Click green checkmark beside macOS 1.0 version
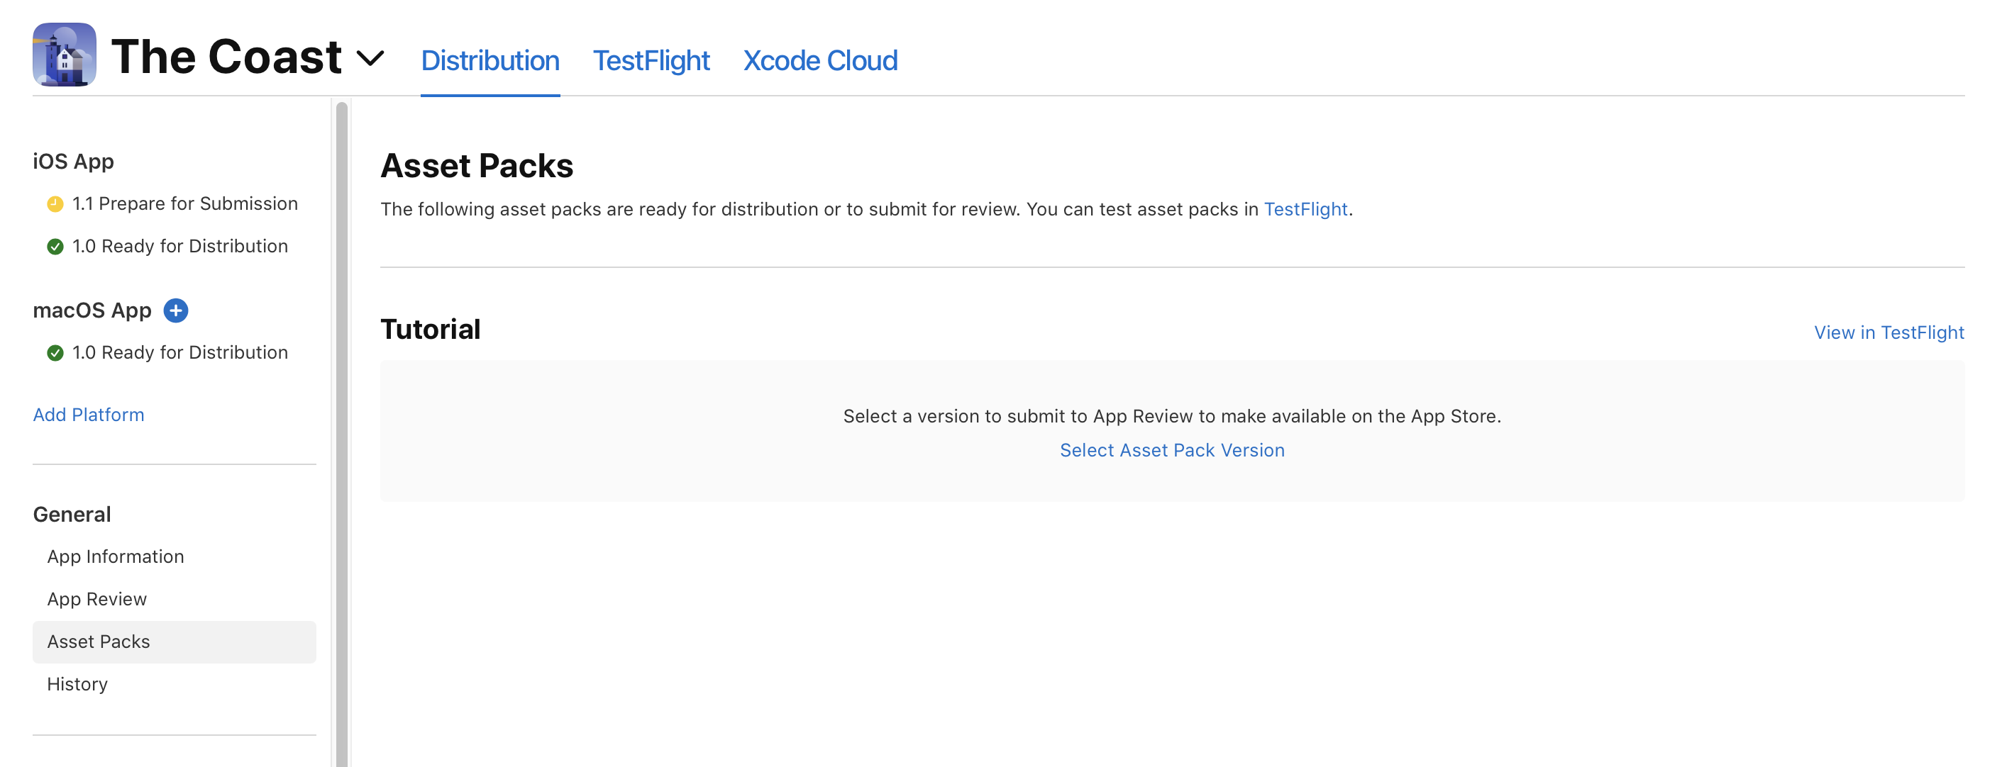The height and width of the screenshot is (767, 2002). click(x=55, y=353)
